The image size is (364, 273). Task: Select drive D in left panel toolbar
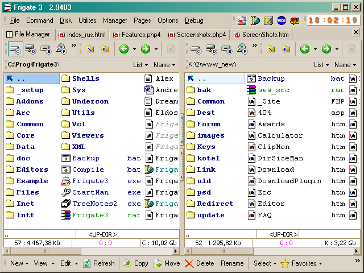(31, 49)
